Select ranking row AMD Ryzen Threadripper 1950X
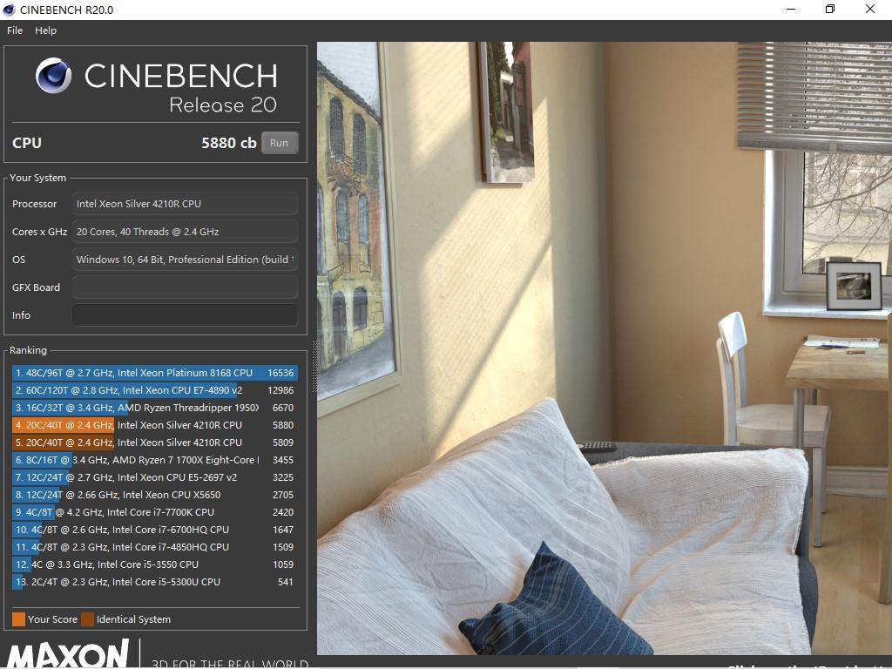This screenshot has height=669, width=892. click(x=155, y=408)
